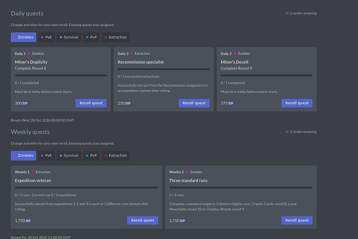358x239 pixels.
Task: Reroll the Miner's Deceit quest
Action: (297, 103)
